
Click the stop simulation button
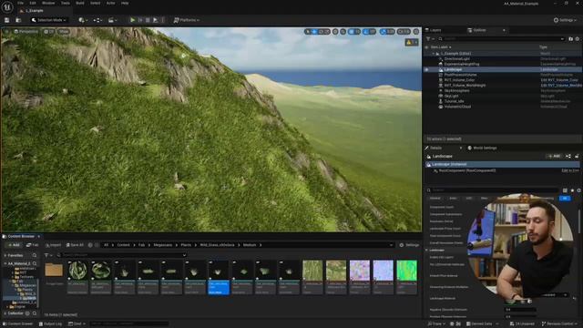point(148,20)
